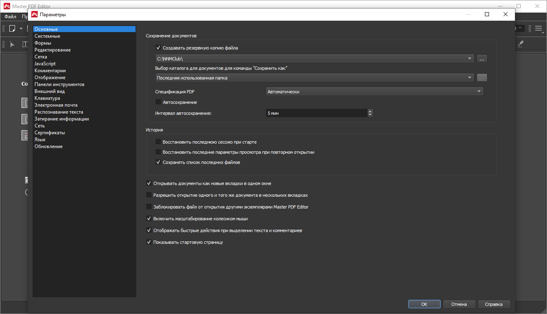The width and height of the screenshot is (547, 314).
Task: Open the Файл menu
Action: 10,17
